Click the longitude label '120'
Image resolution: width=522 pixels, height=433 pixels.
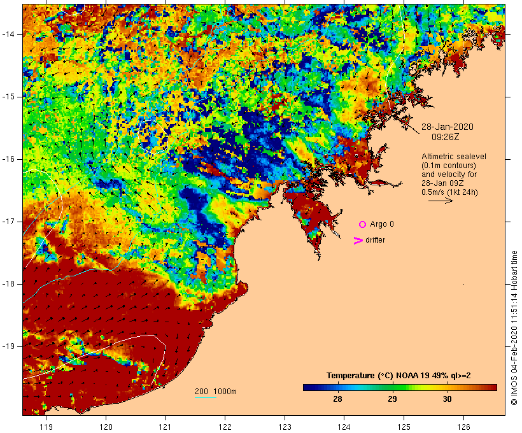[106, 427]
